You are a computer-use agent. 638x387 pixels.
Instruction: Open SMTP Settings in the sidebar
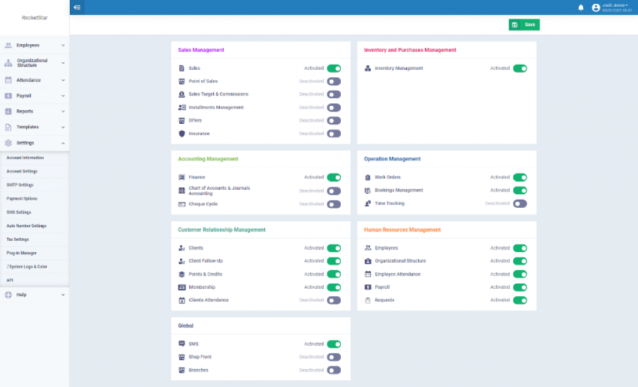pyautogui.click(x=20, y=185)
